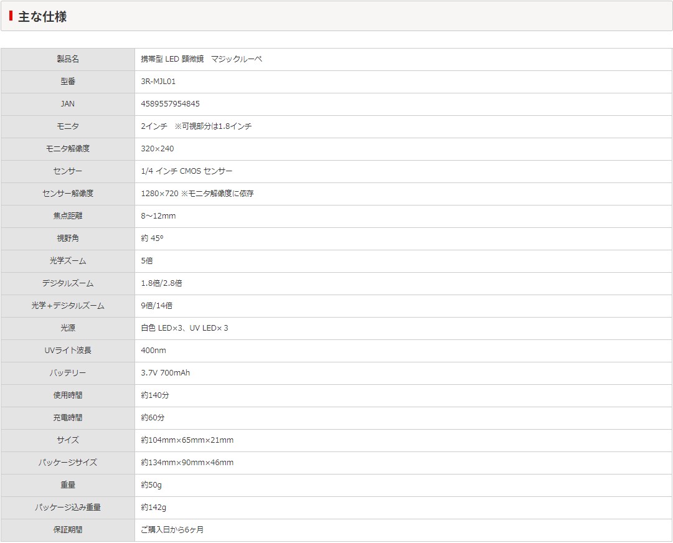Viewport: 673px width, 543px height.
Task: Click the focal distance value 8～12mm
Action: point(158,216)
